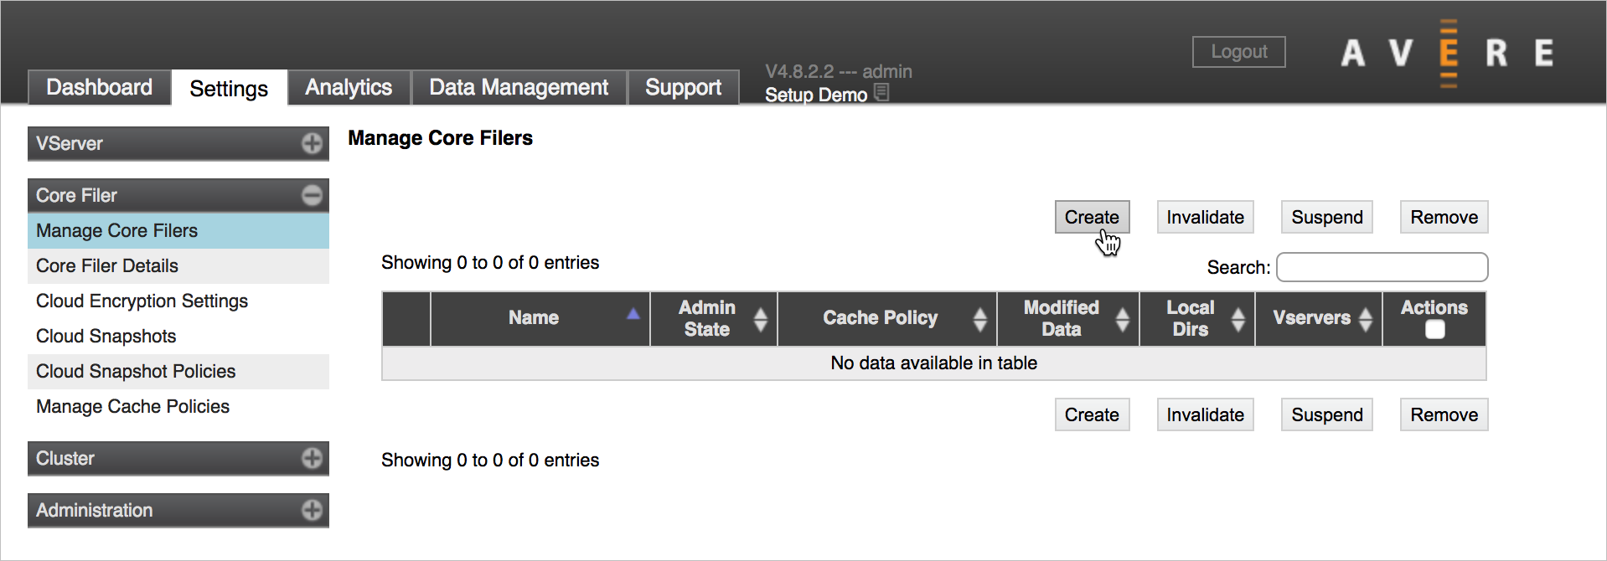The width and height of the screenshot is (1607, 561).
Task: Open the Setup Demo notes icon
Action: (881, 93)
